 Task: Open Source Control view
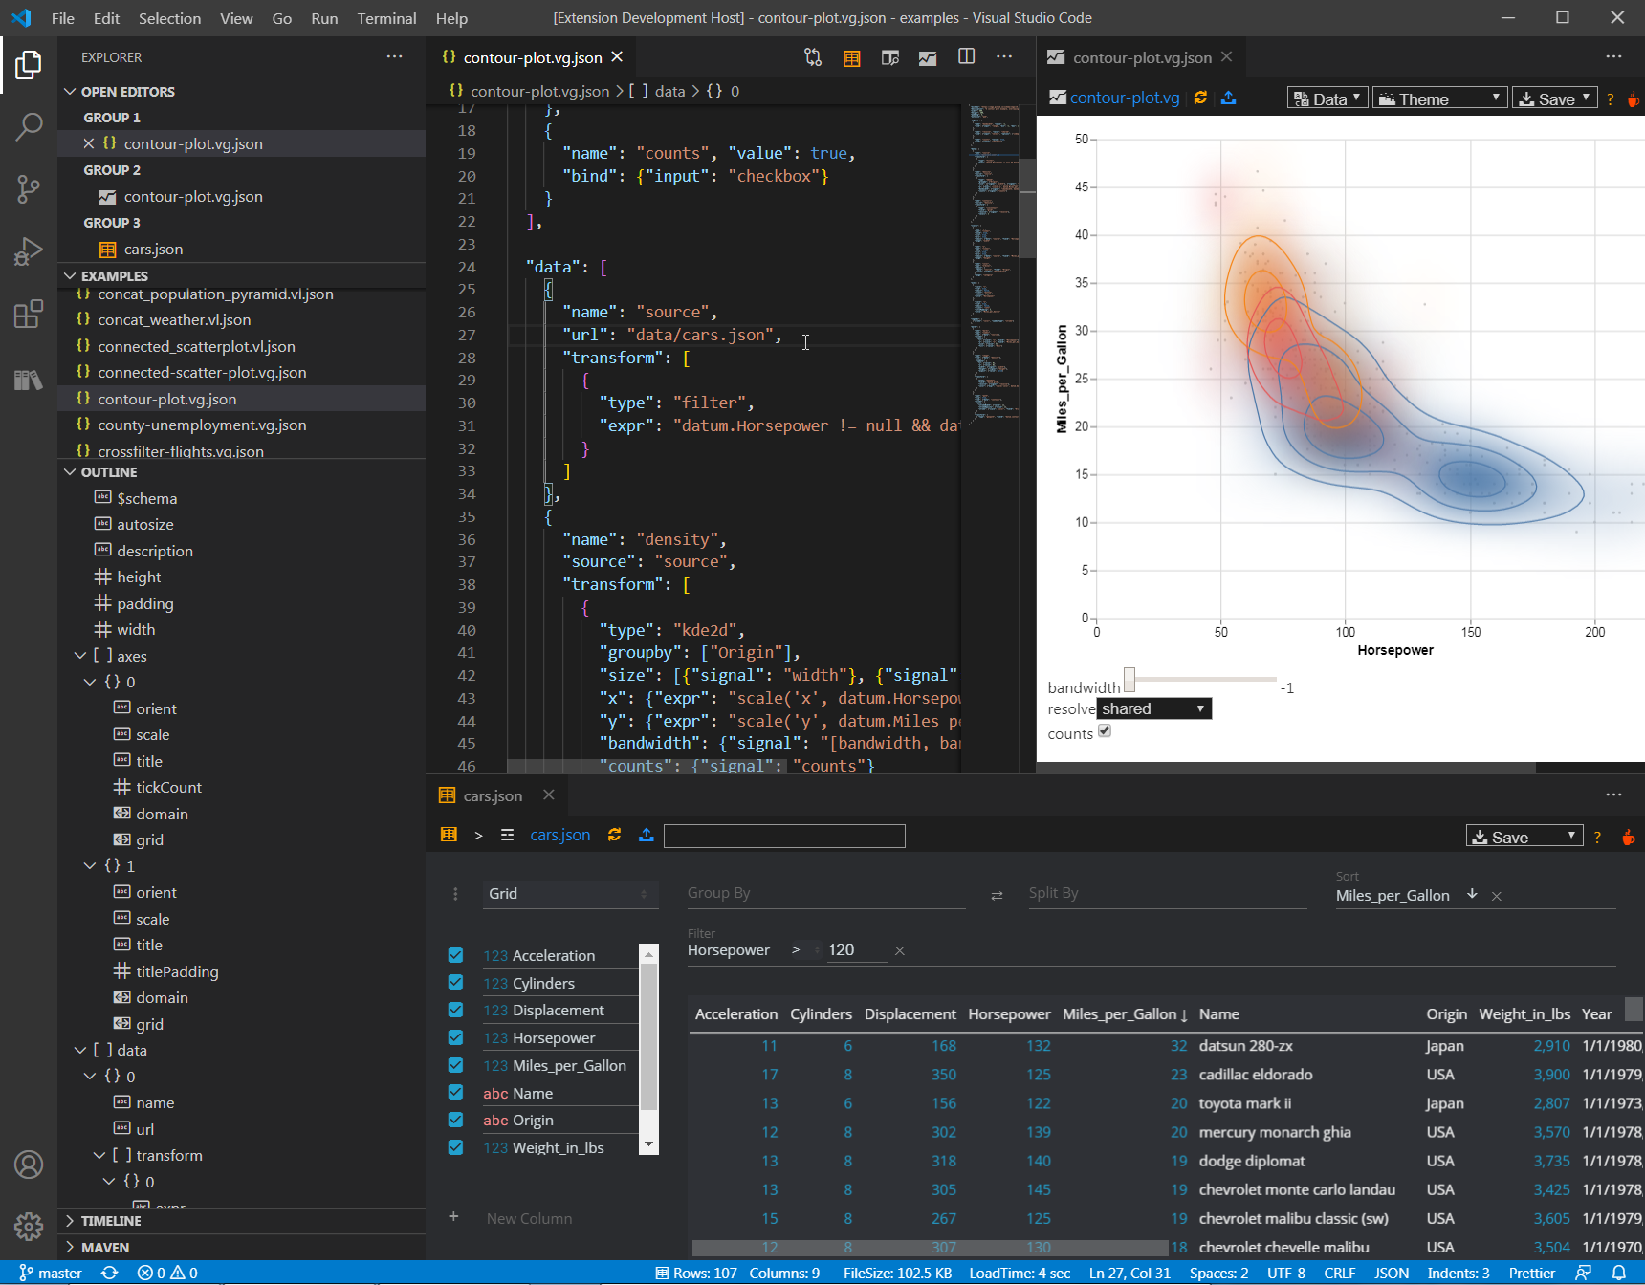click(29, 188)
